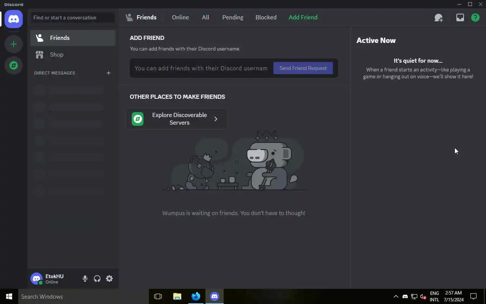Open Discord home direct messages icon
Screen dimensions: 486x304
[14, 19]
